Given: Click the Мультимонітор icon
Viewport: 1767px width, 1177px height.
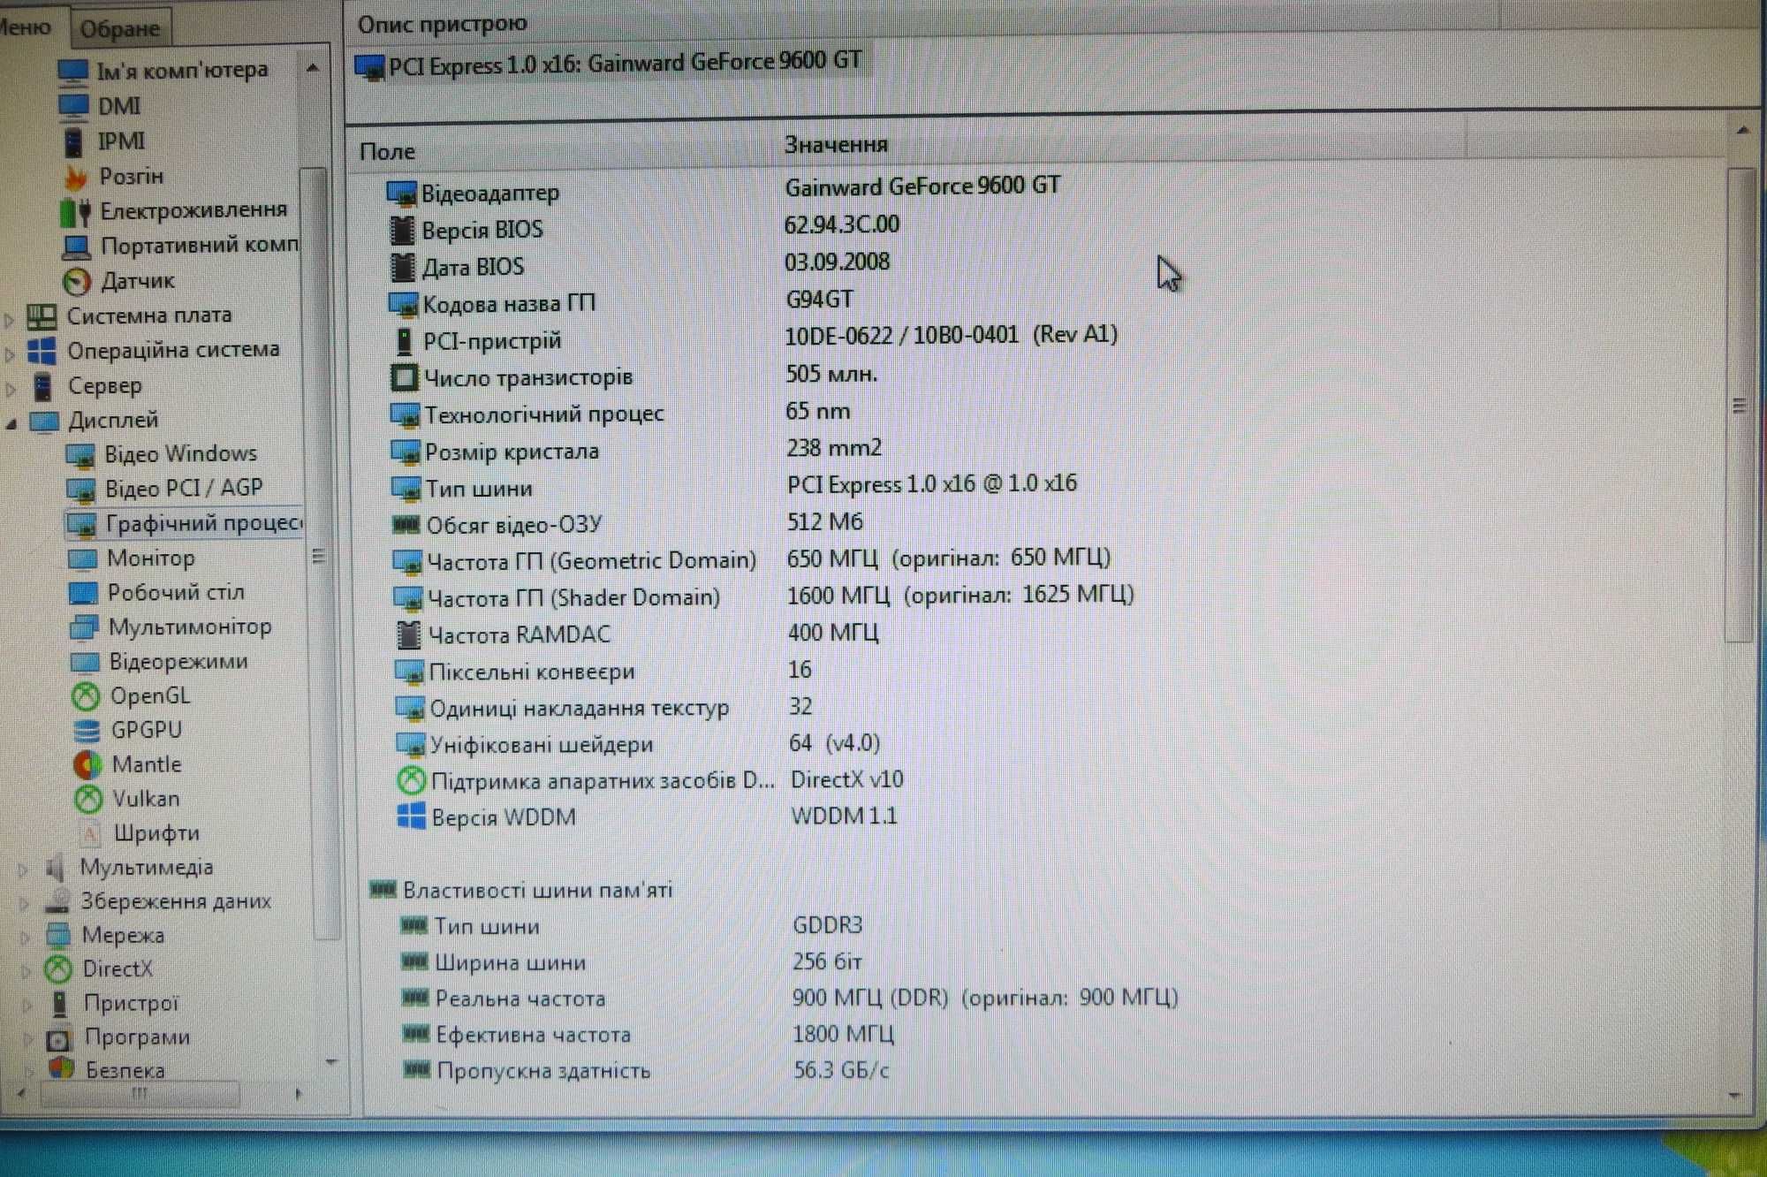Looking at the screenshot, I should point(84,628).
